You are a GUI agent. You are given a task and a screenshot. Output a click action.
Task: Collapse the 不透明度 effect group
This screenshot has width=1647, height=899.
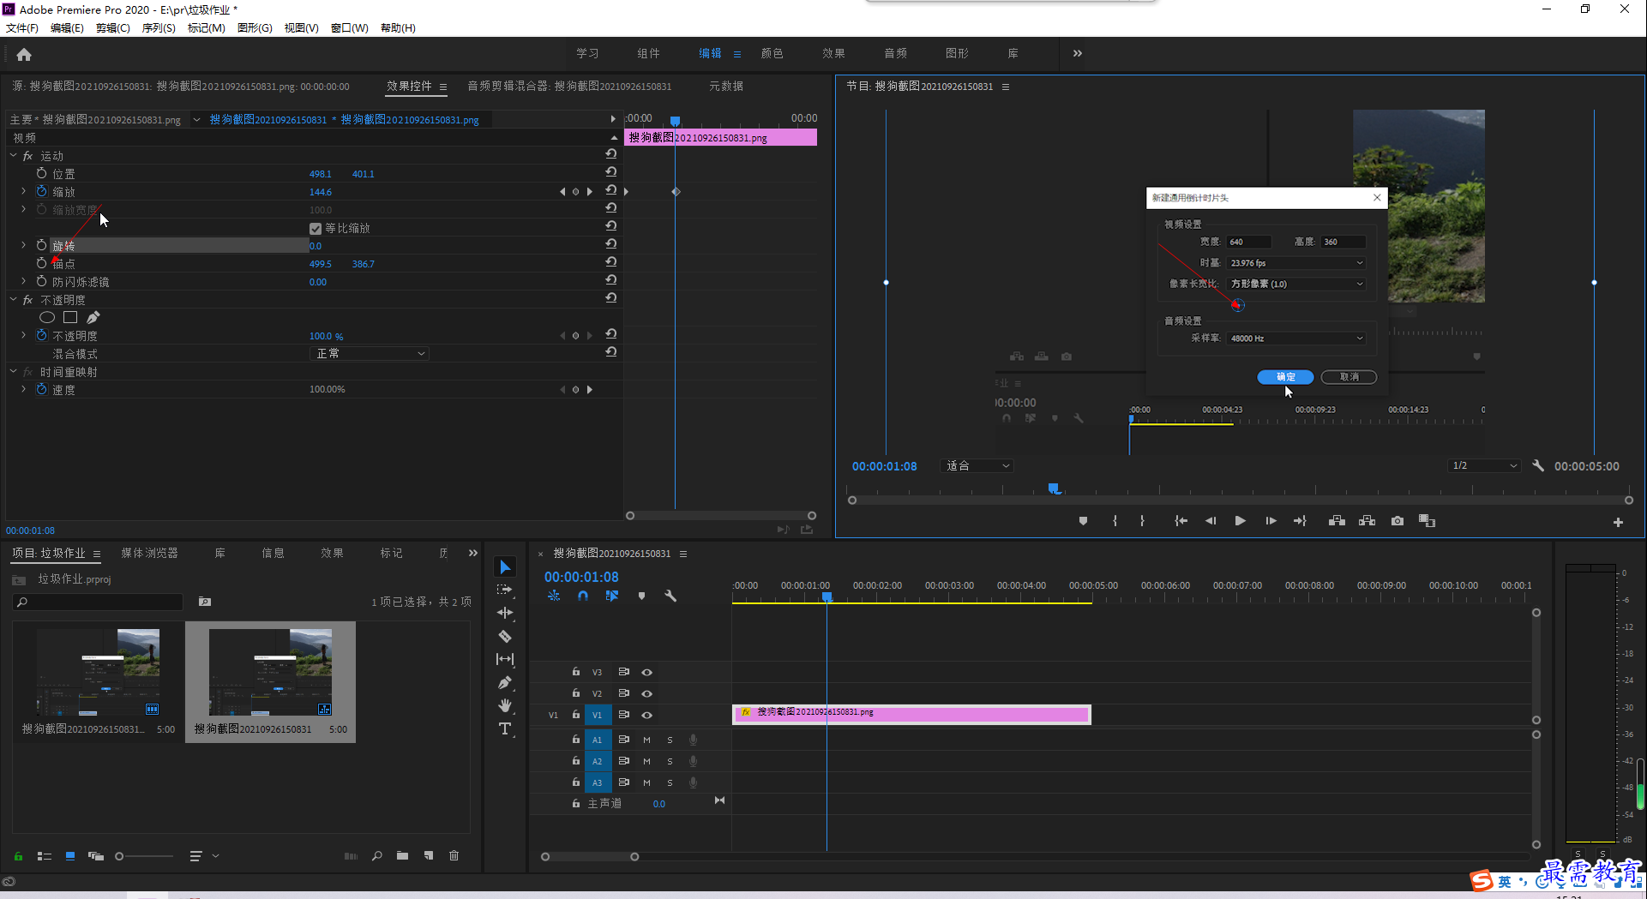(13, 300)
